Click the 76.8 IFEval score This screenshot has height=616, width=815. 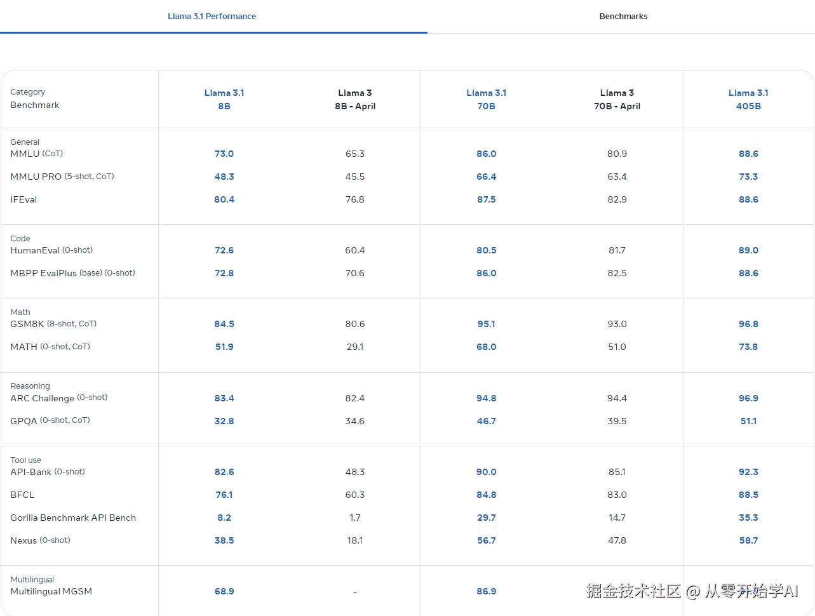355,199
